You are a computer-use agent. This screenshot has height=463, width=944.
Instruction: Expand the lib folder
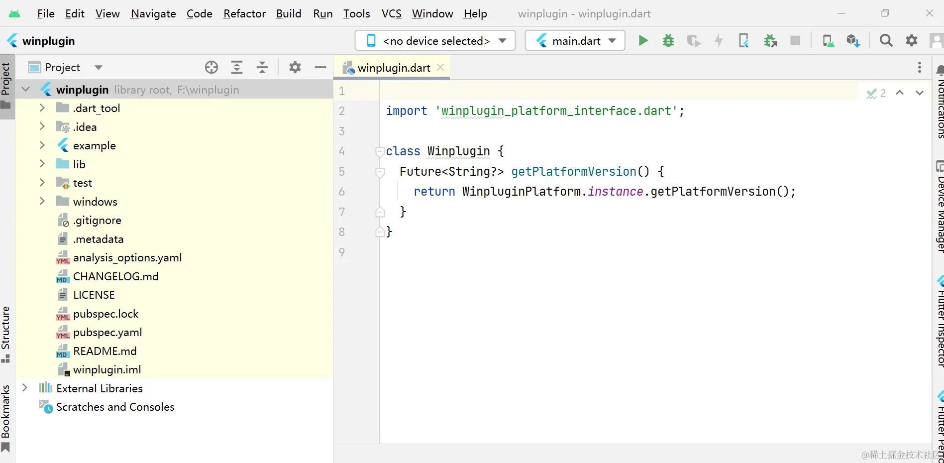coord(42,164)
